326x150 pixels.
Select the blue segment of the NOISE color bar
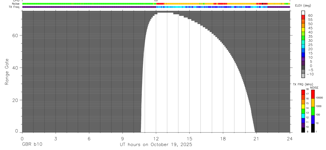[313, 120]
